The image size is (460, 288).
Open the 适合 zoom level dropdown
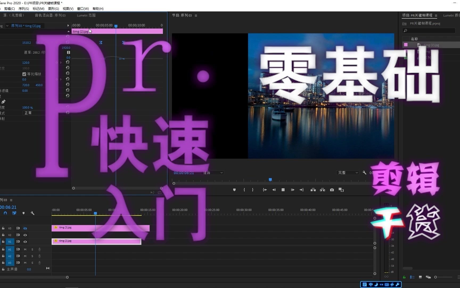212,173
